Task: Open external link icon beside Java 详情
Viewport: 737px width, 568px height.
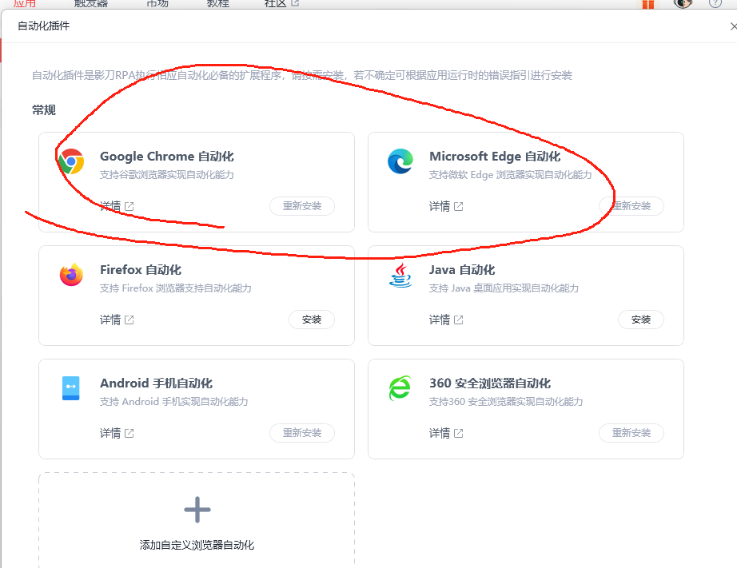Action: point(459,320)
